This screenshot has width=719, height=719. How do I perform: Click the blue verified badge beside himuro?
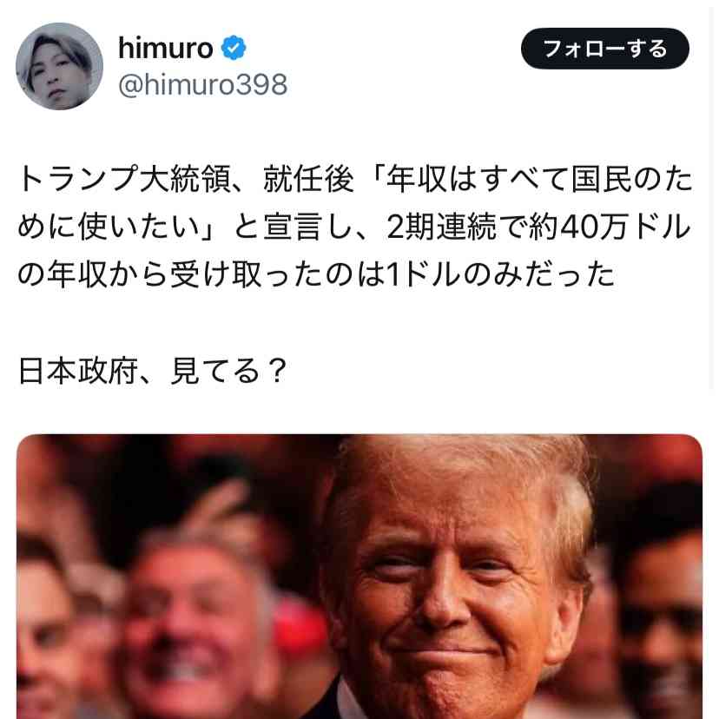pos(234,48)
